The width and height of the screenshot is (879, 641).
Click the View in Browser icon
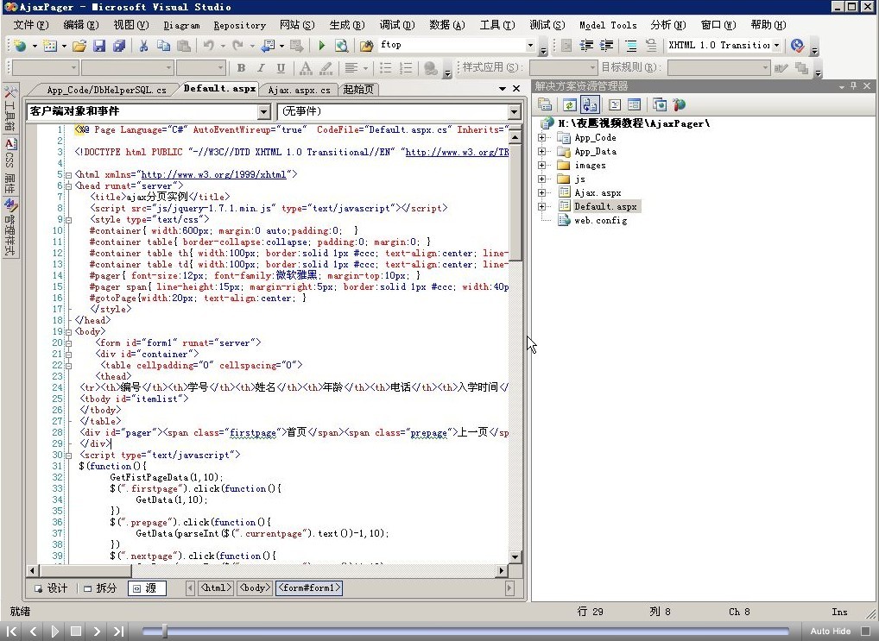pyautogui.click(x=342, y=46)
